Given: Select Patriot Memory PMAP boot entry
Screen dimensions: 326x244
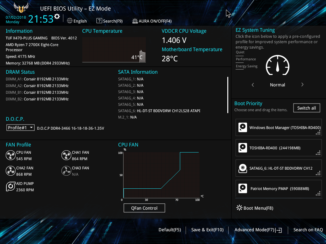Looking at the screenshot, I should pos(279,188).
